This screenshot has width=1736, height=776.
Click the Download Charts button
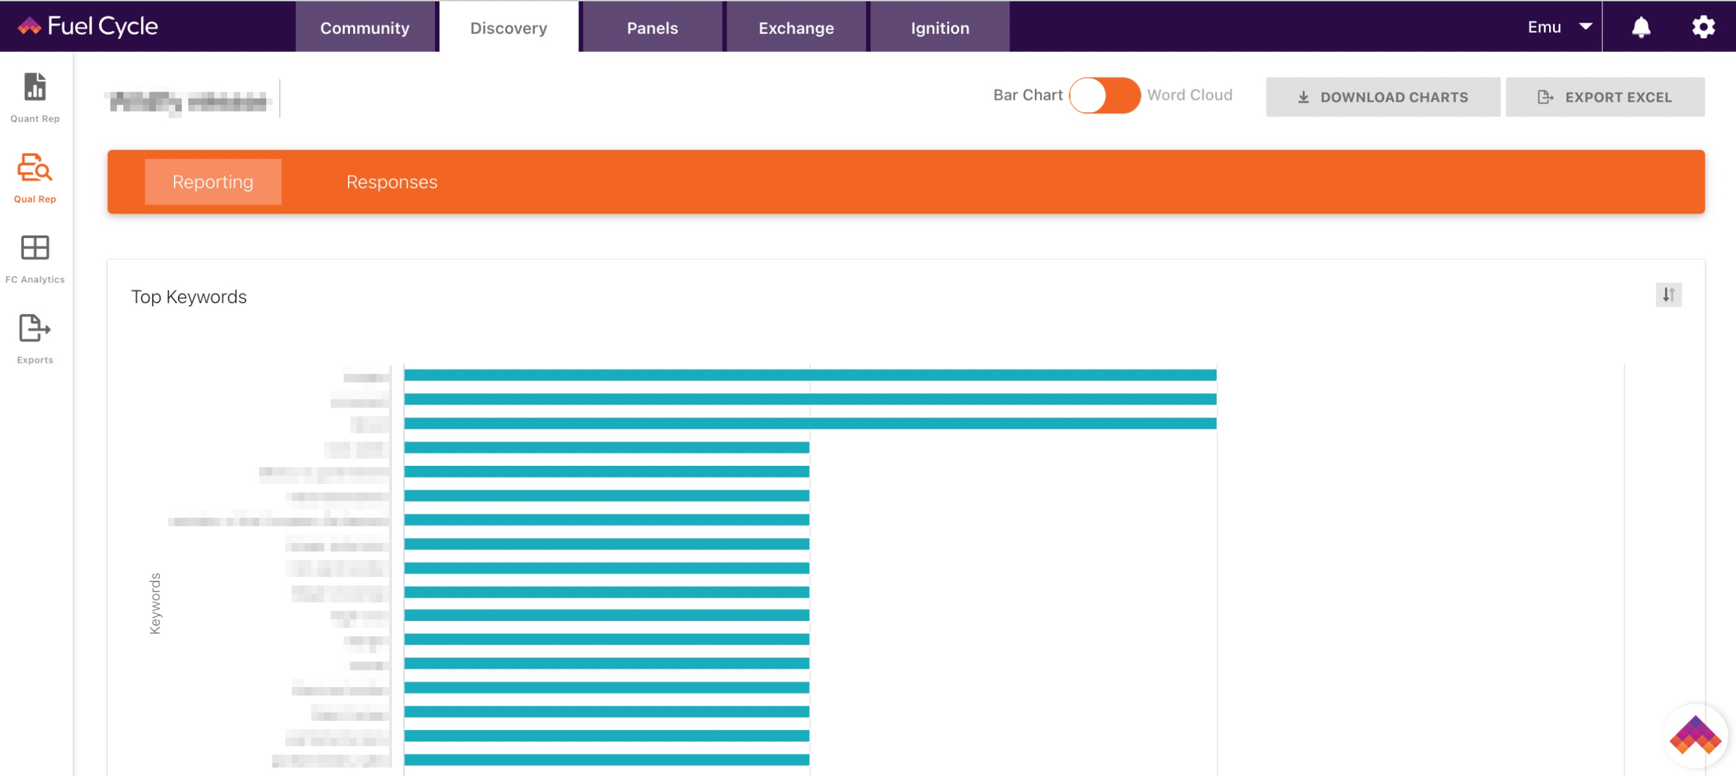(x=1382, y=97)
